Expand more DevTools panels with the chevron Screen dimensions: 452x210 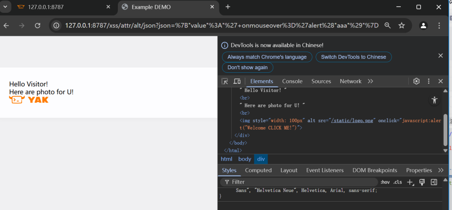[370, 81]
